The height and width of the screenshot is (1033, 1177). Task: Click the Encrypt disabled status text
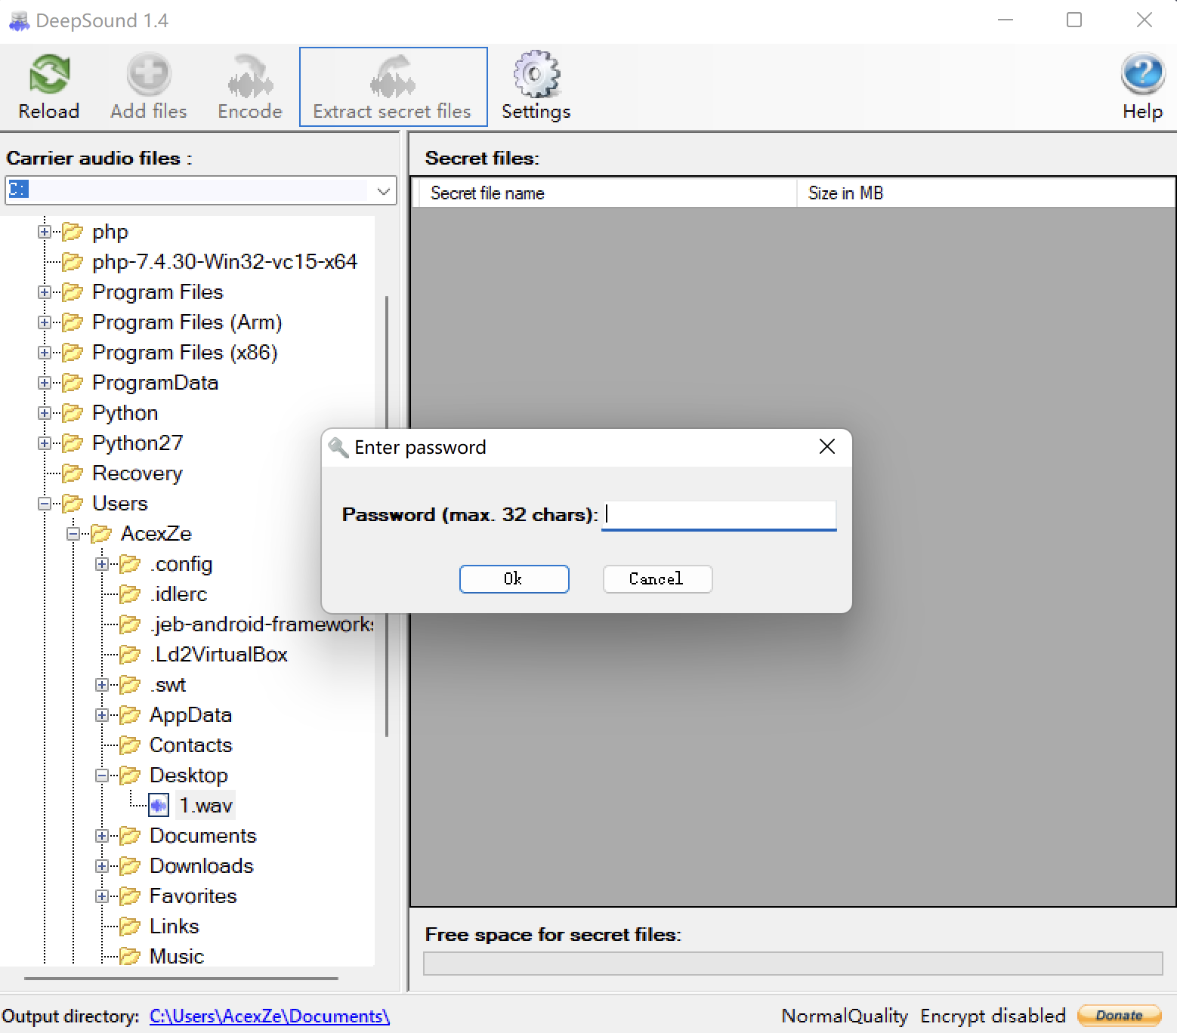[993, 1016]
